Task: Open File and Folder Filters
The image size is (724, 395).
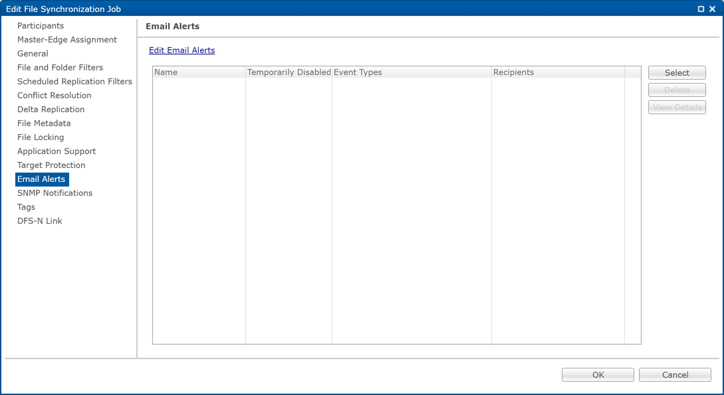Action: 60,67
